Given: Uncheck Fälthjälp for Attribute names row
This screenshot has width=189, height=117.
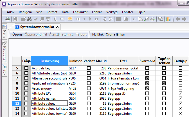Looking at the screenshot, I should [x=181, y=99].
